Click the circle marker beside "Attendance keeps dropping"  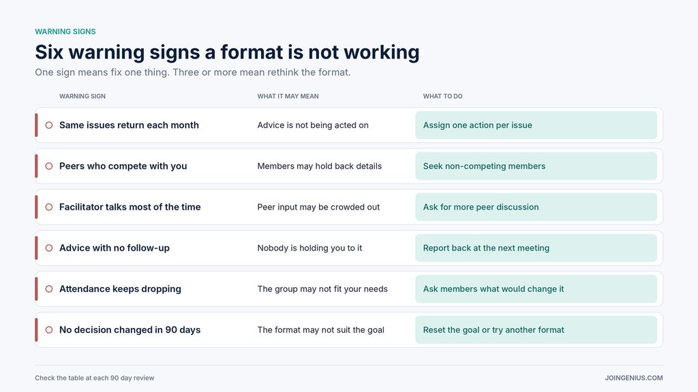(49, 289)
